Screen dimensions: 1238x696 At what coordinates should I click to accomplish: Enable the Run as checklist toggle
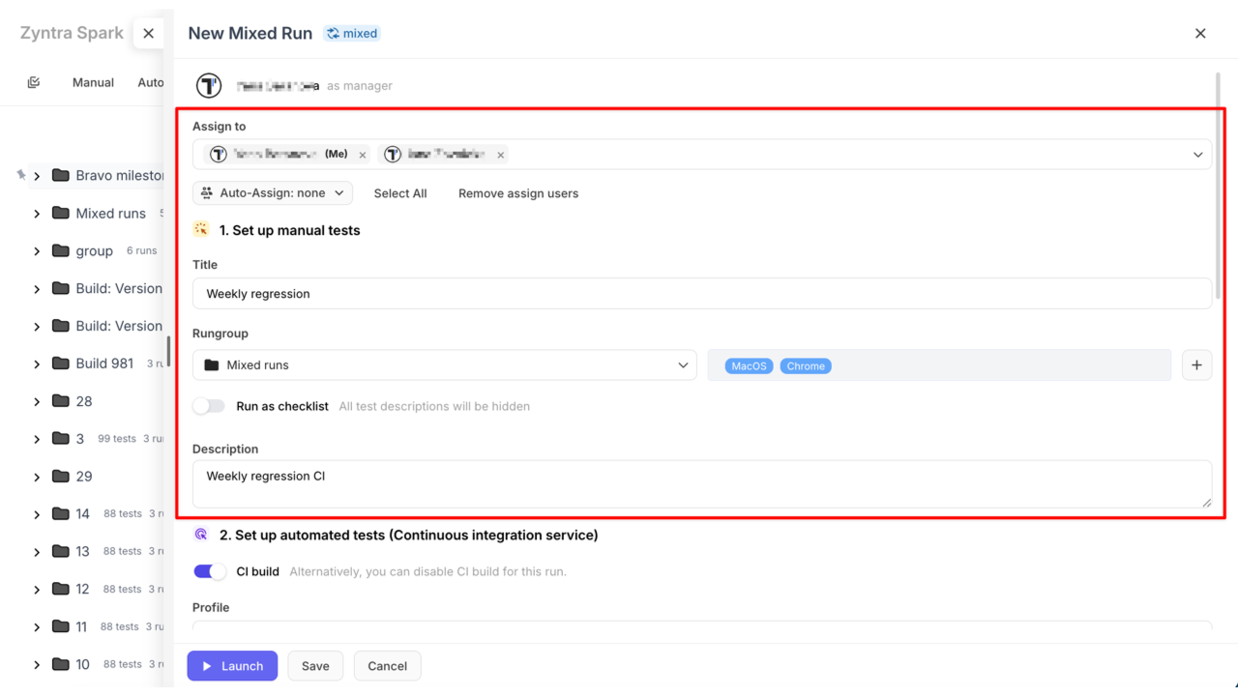[x=209, y=406]
